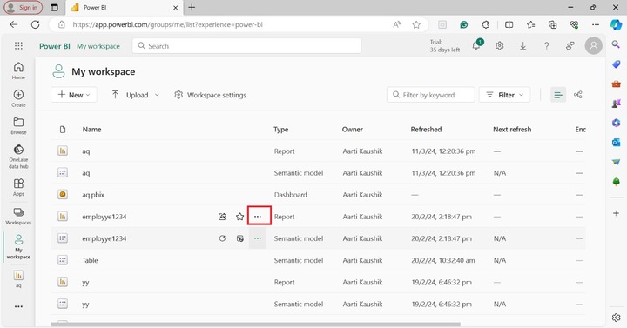
Task: Open more options for employye1234 semantic model
Action: pos(258,238)
